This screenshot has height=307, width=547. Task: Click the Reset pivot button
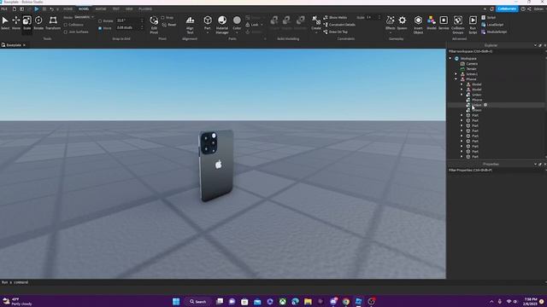coord(169,25)
